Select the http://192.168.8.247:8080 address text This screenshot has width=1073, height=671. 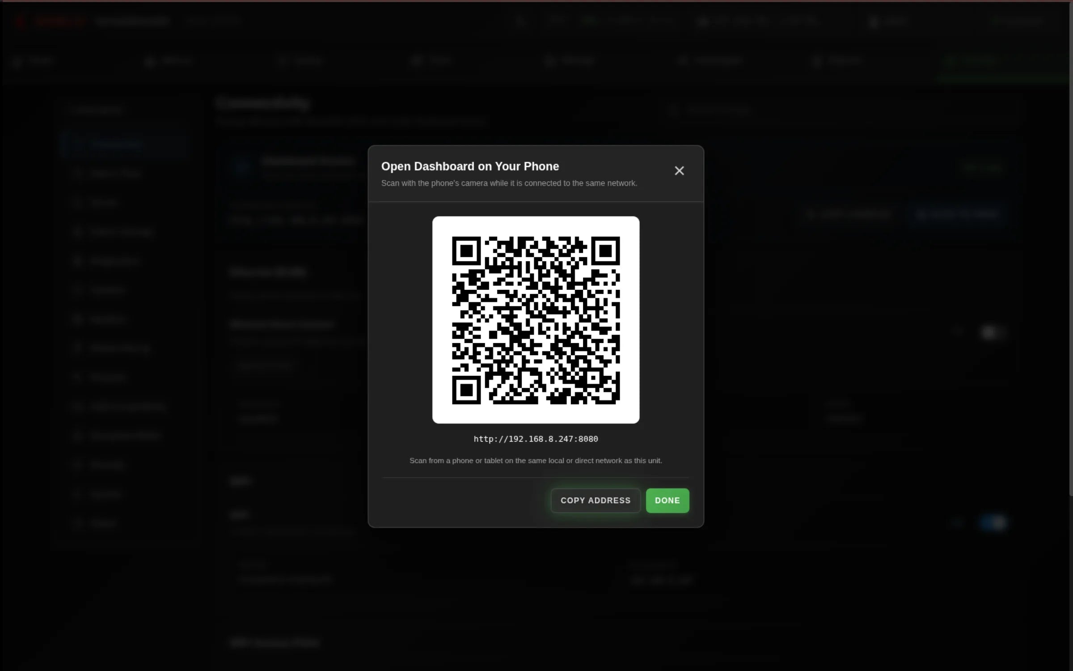pyautogui.click(x=536, y=439)
